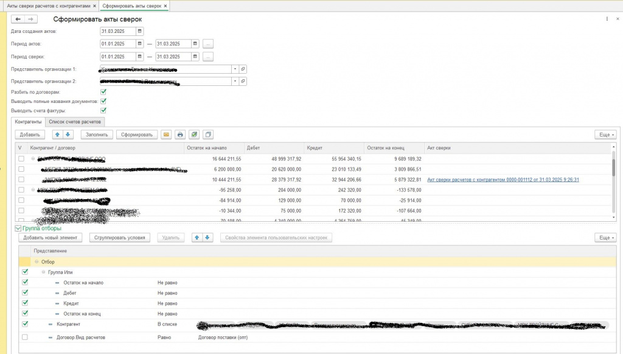Image resolution: width=623 pixels, height=354 pixels.
Task: Collapse the Группа Или node
Action: point(43,272)
